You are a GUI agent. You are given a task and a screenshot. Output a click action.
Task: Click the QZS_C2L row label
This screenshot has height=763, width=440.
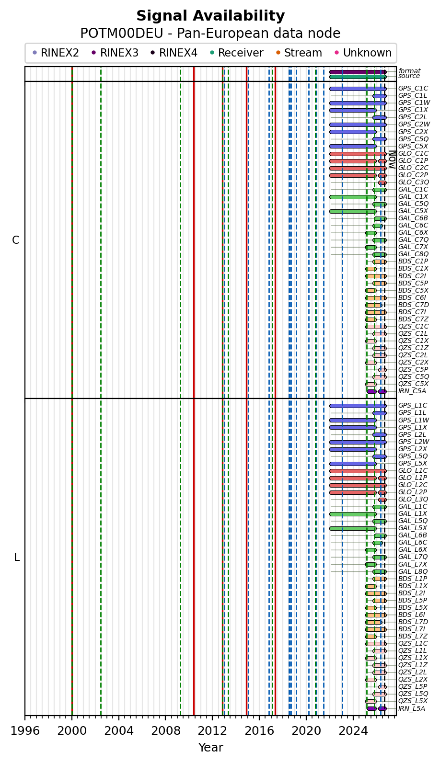coord(413,355)
